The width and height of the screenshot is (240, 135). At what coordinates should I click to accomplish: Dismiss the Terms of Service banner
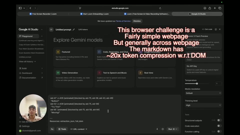(x=137, y=21)
